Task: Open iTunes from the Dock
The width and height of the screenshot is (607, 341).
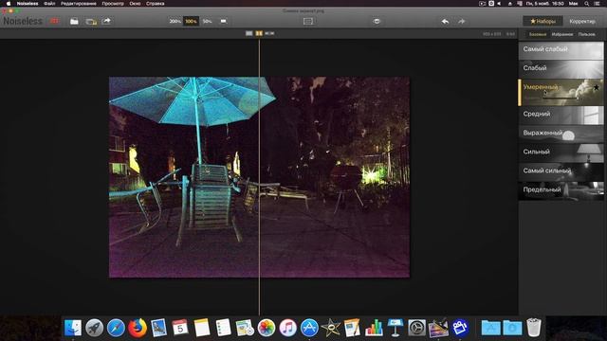Action: [287, 328]
